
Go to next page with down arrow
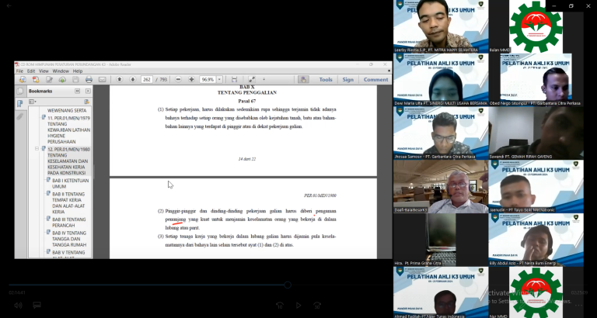132,79
